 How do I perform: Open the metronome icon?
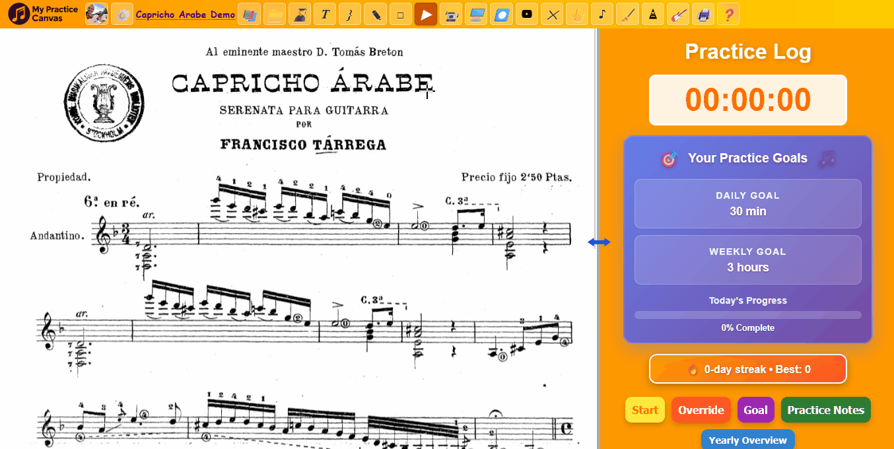[x=652, y=14]
